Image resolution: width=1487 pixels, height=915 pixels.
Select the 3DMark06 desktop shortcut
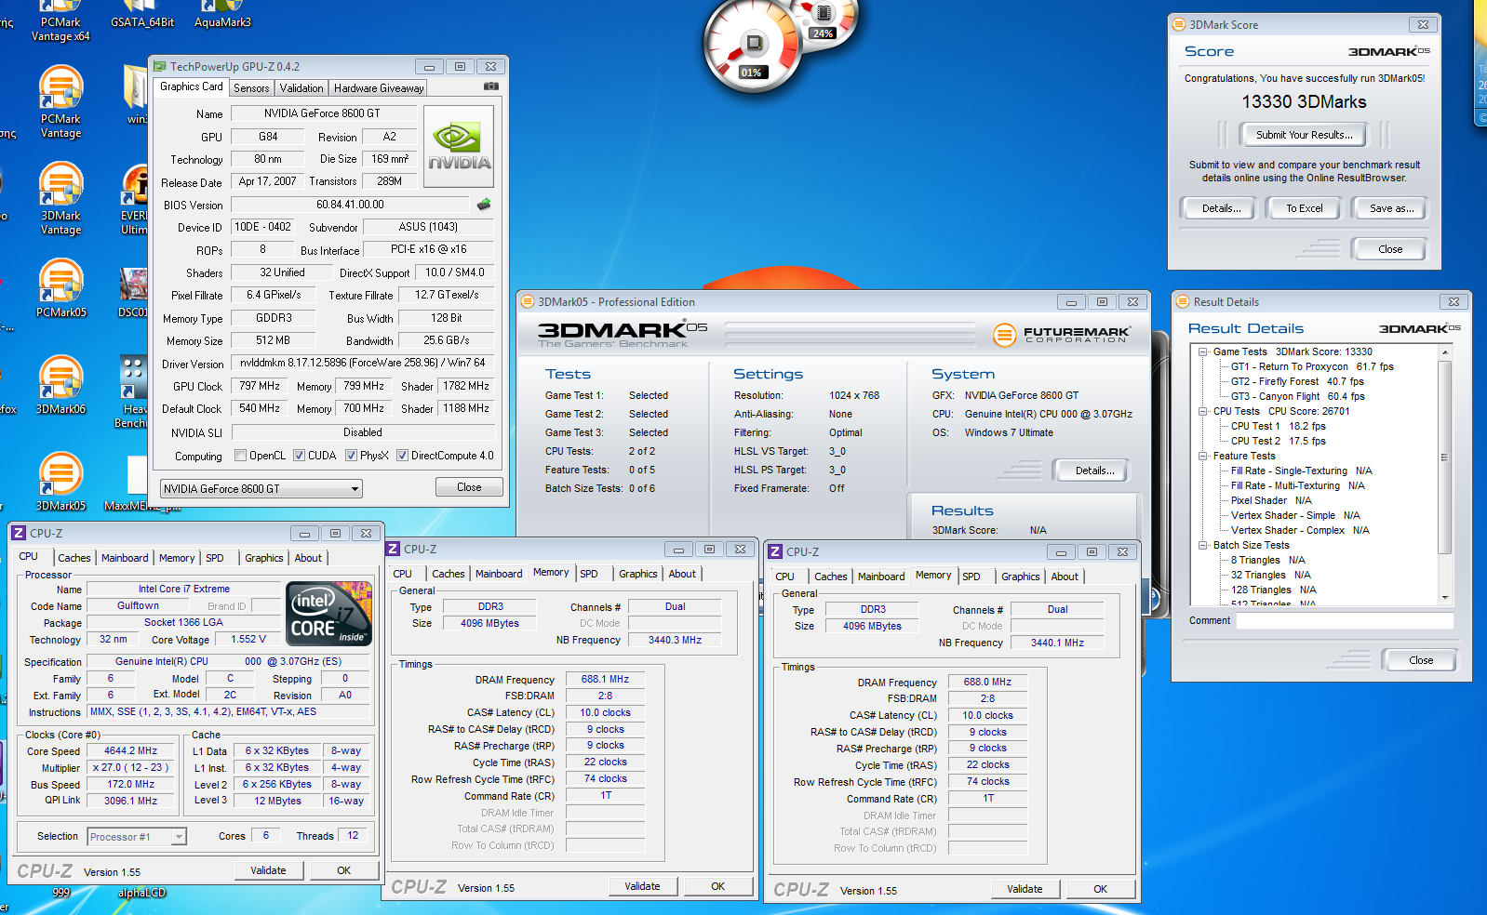click(x=60, y=385)
